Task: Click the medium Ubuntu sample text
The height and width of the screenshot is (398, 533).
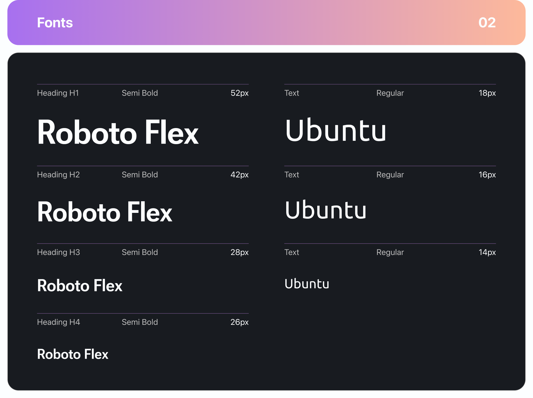Action: [325, 210]
